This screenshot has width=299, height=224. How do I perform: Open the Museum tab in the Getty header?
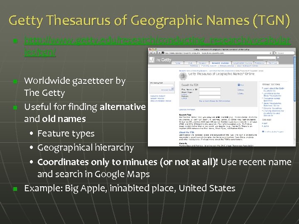(202, 63)
